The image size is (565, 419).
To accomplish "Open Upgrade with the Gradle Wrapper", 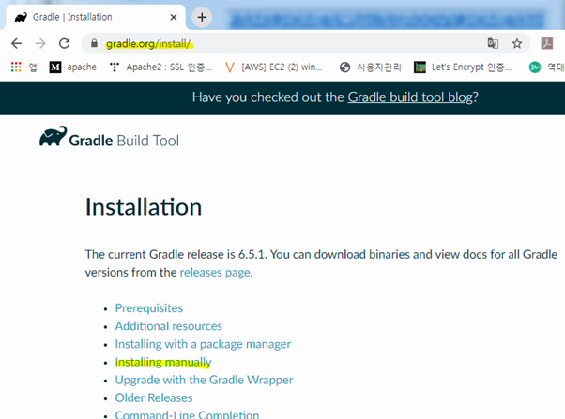I will click(204, 381).
